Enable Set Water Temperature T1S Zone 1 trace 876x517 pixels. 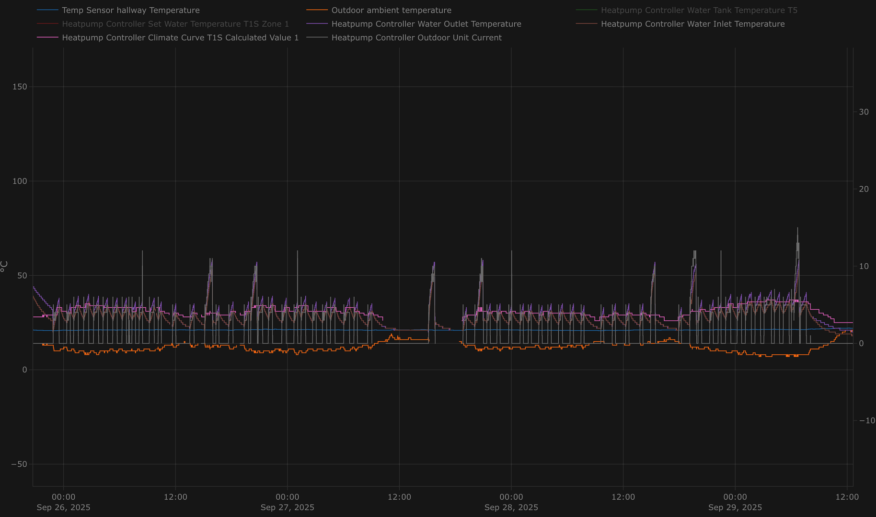pyautogui.click(x=175, y=24)
